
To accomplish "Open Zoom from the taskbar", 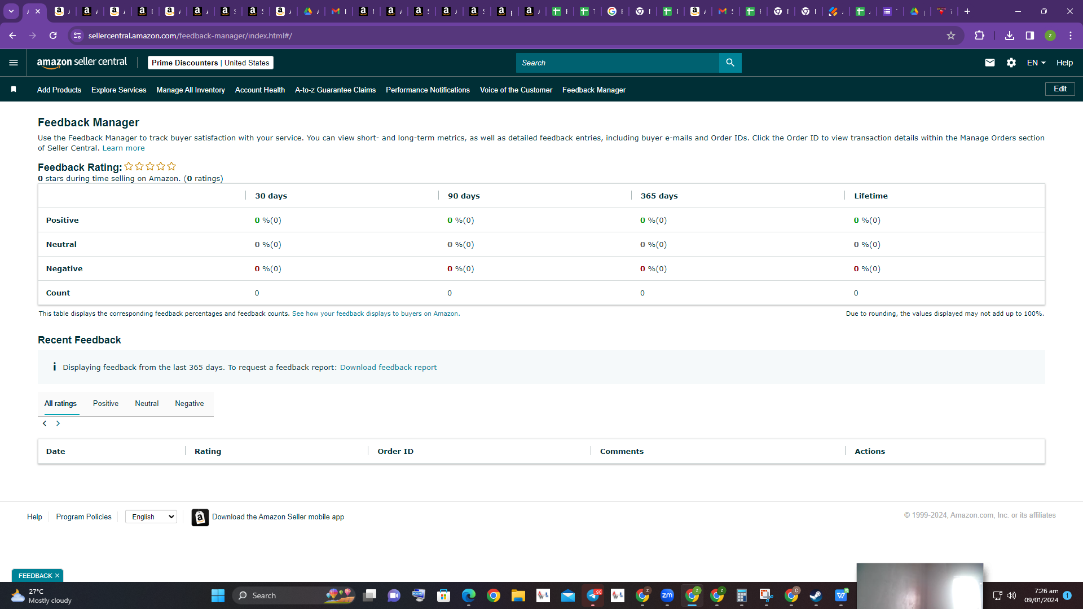I will [x=667, y=595].
